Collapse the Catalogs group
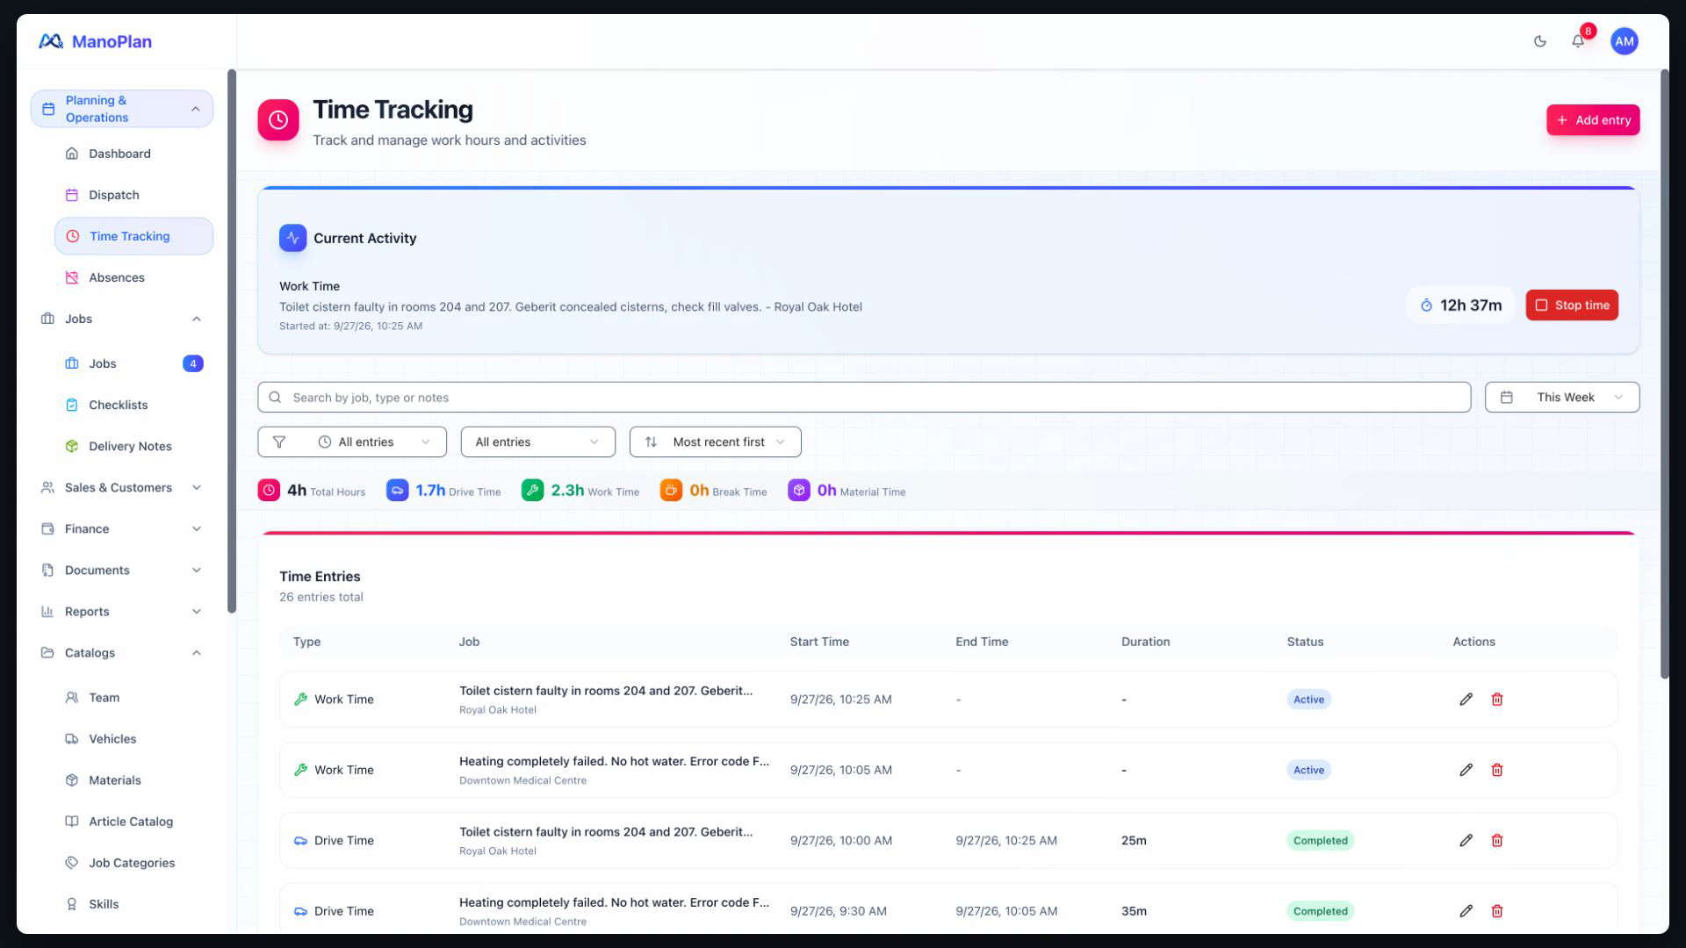Screen dimensions: 1686x948 coord(122,653)
